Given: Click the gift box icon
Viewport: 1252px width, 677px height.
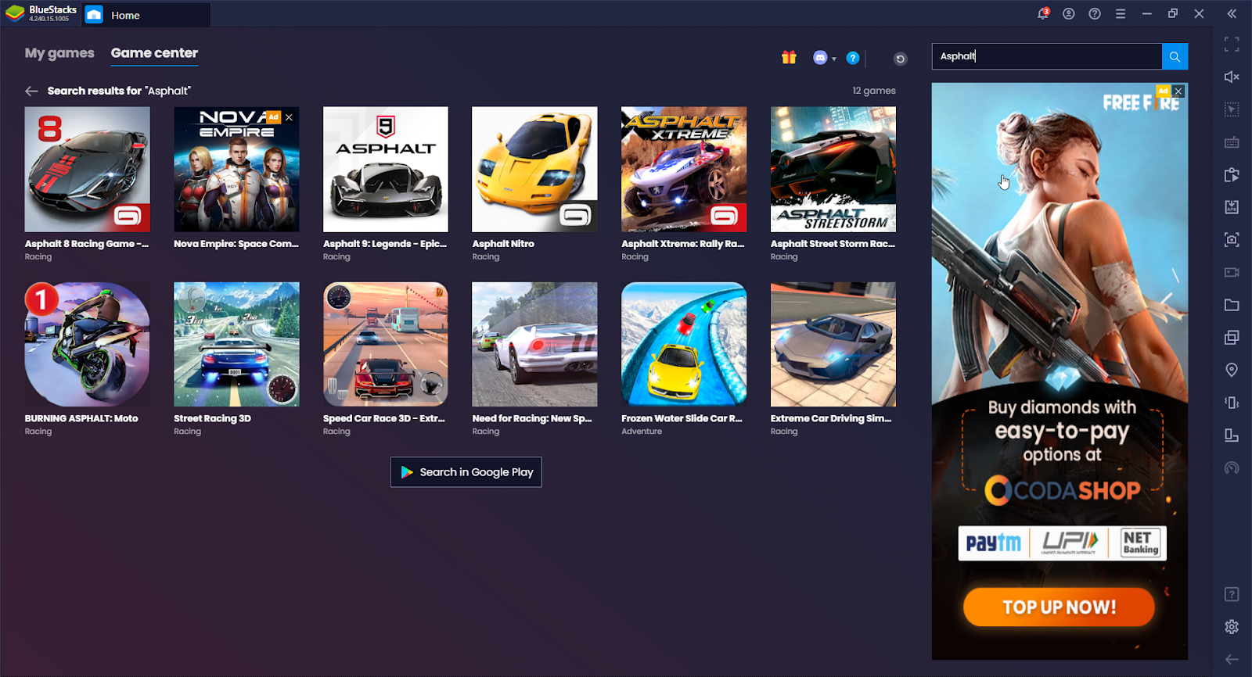Looking at the screenshot, I should [x=789, y=57].
